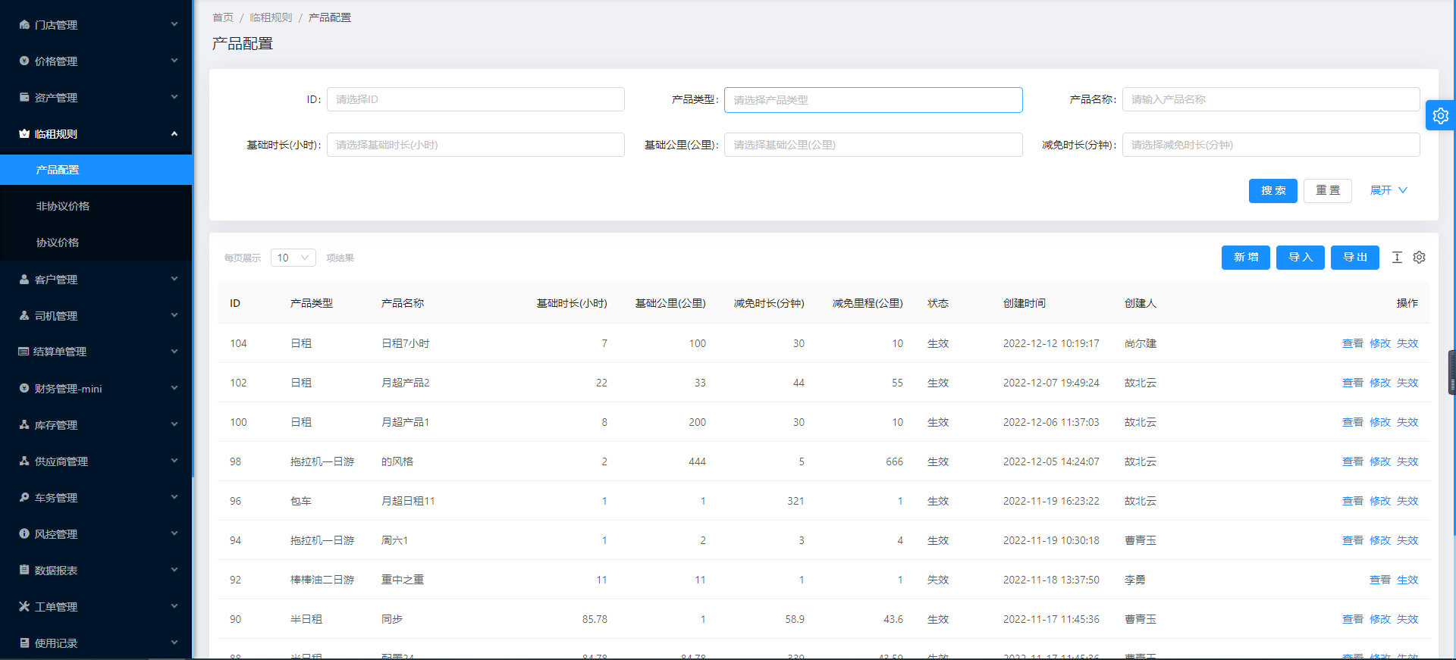The image size is (1456, 660).
Task: Open the 产品类型 select dropdown
Action: click(873, 100)
